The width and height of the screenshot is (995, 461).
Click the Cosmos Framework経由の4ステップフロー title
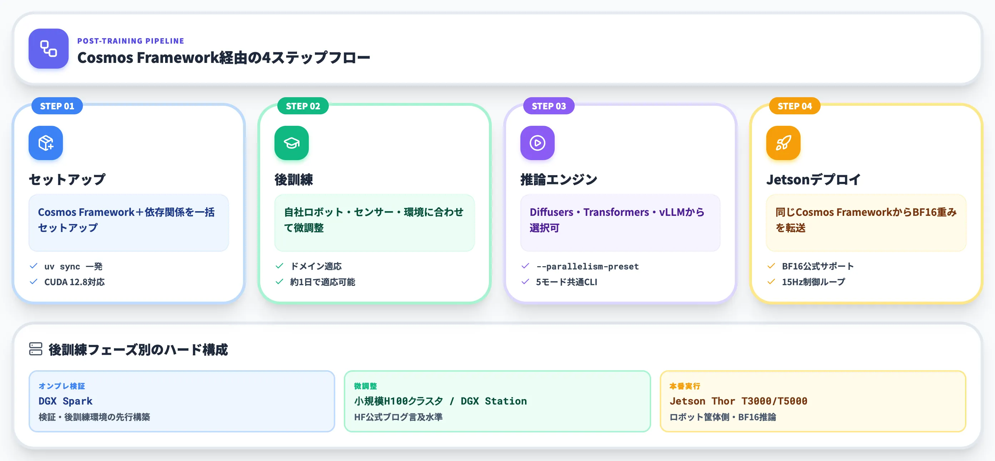[224, 58]
